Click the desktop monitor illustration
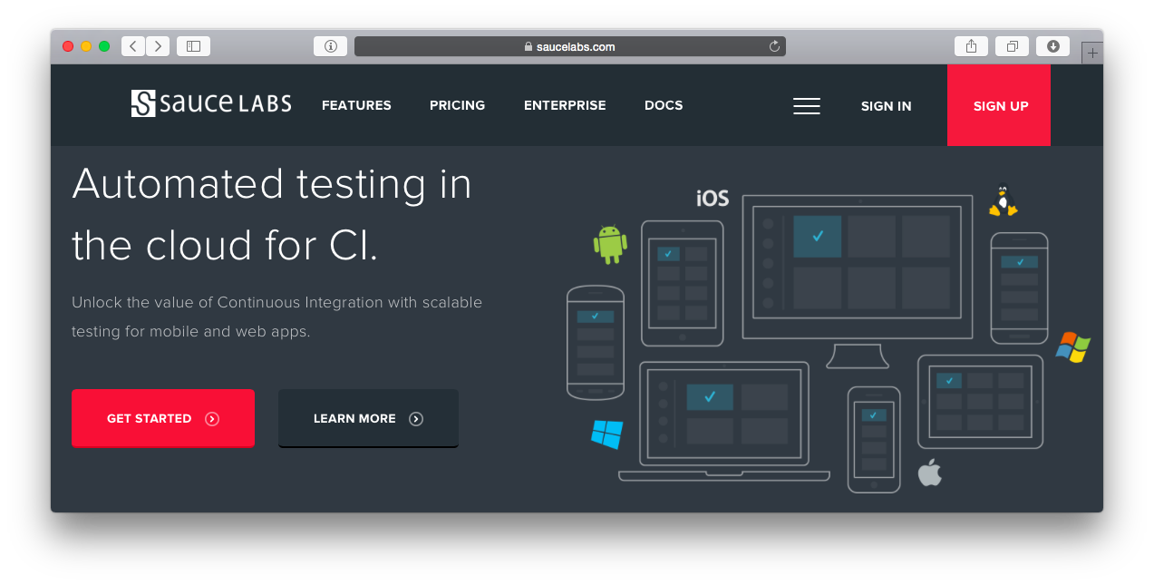The height and width of the screenshot is (585, 1154). (x=858, y=281)
